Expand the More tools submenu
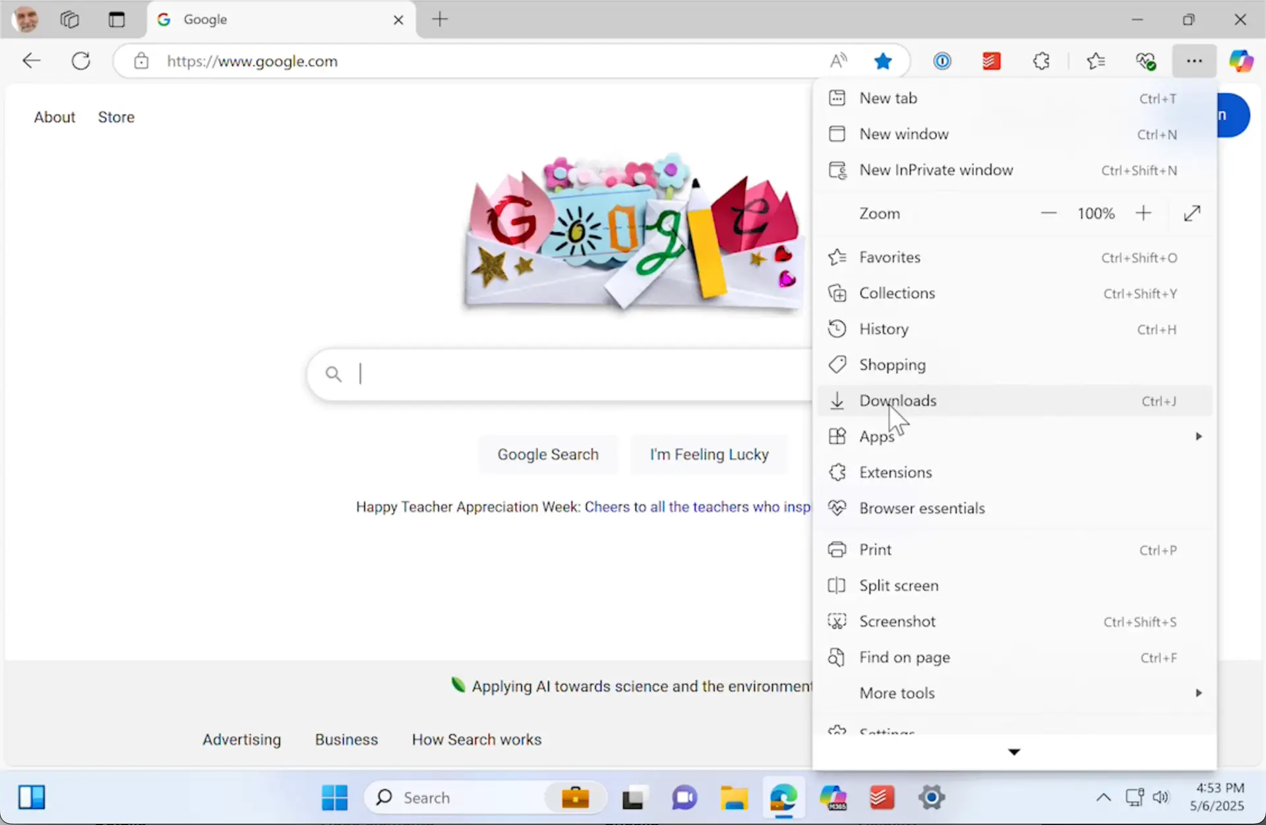This screenshot has height=825, width=1266. (x=1014, y=693)
